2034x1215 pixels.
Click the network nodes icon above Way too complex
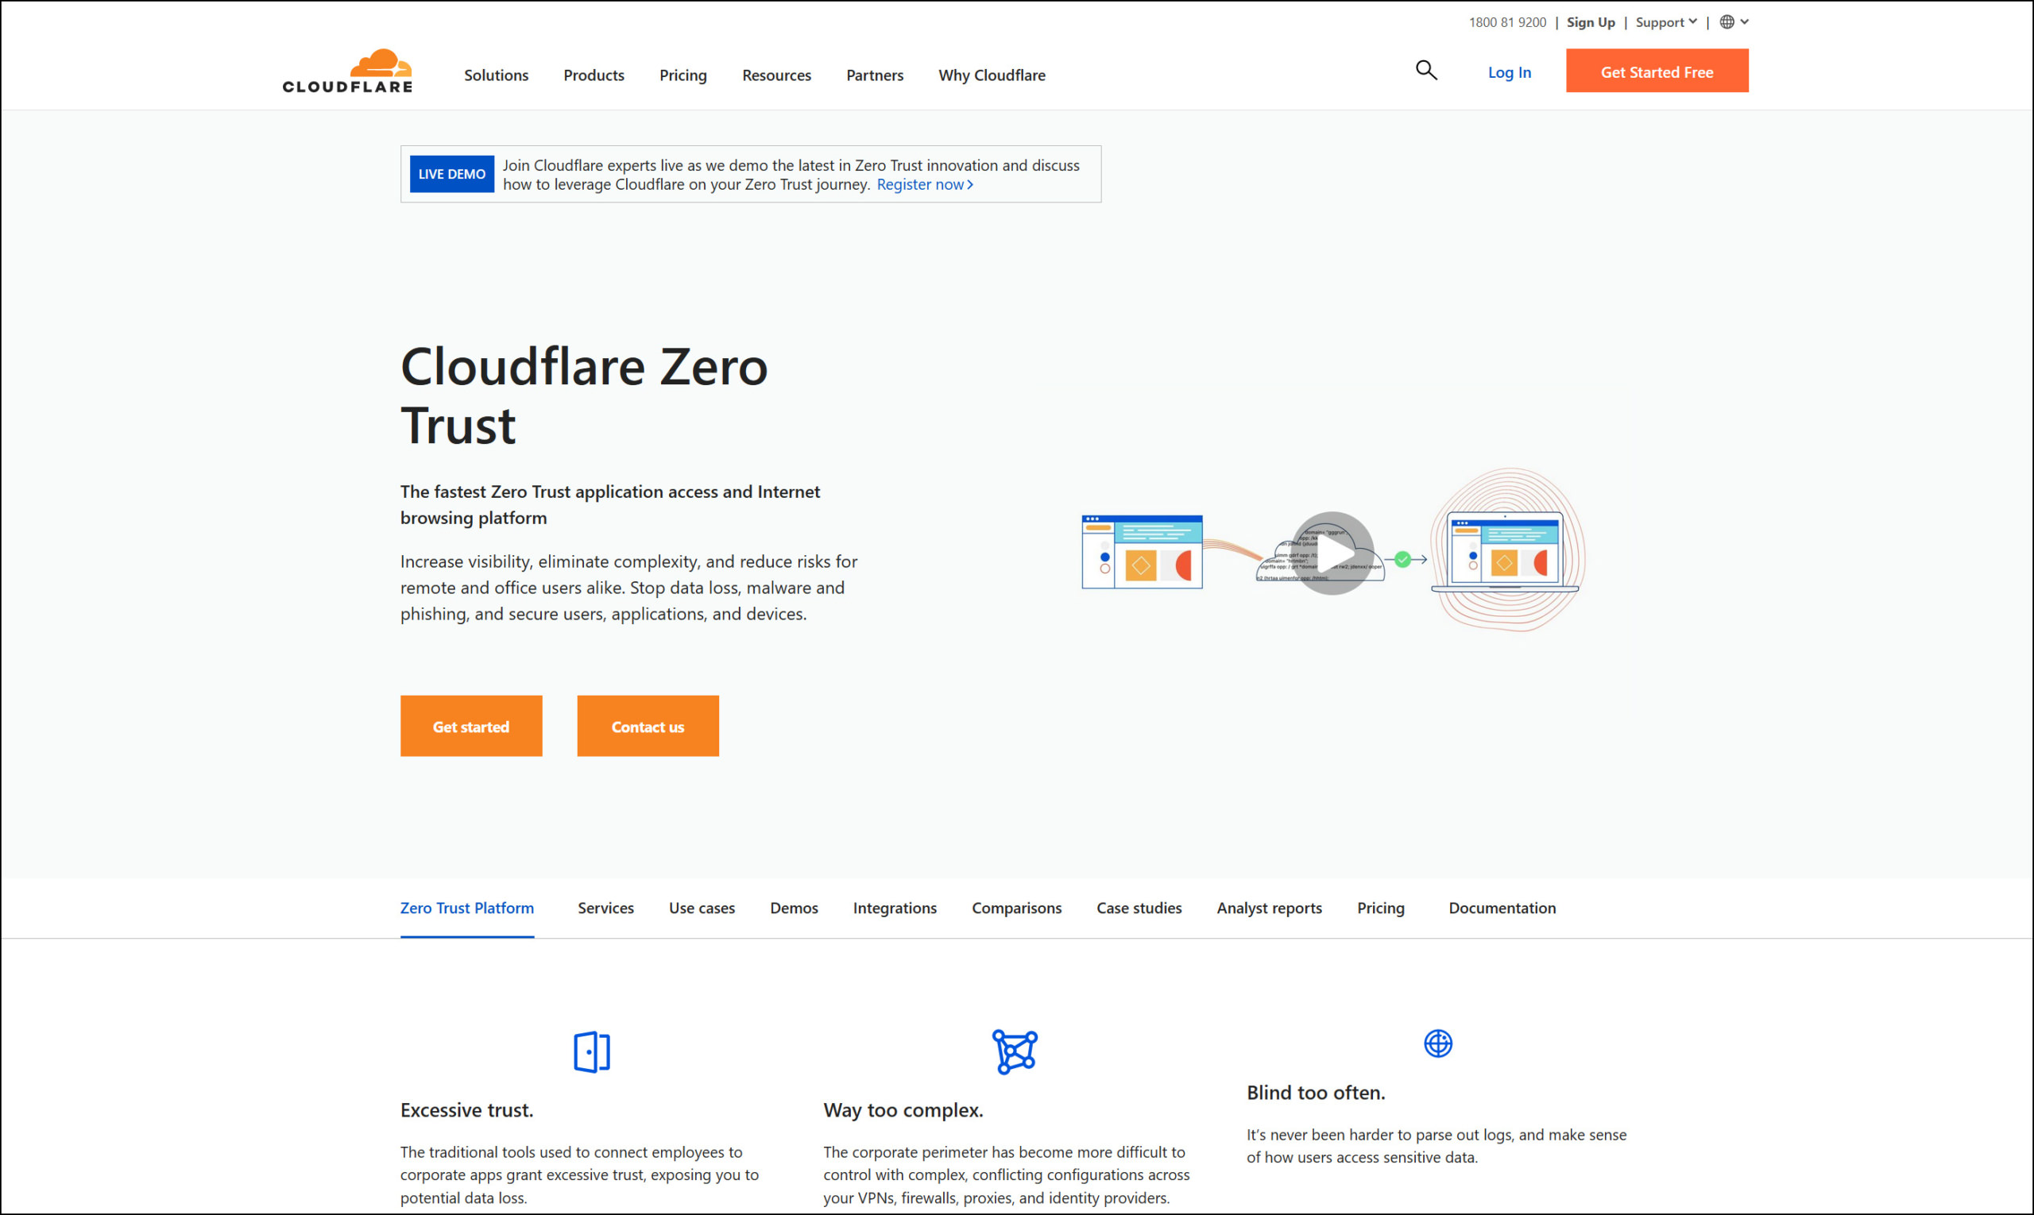1015,1052
